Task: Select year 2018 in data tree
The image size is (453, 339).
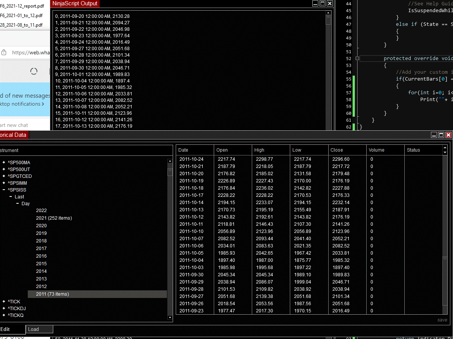Action: [x=41, y=241]
